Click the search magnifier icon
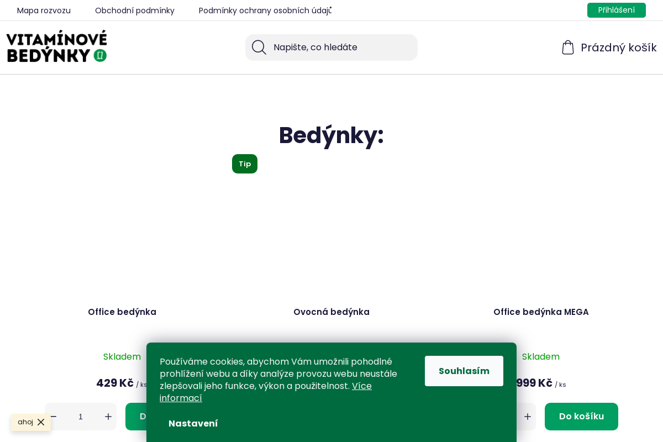This screenshot has height=442, width=663. (259, 48)
